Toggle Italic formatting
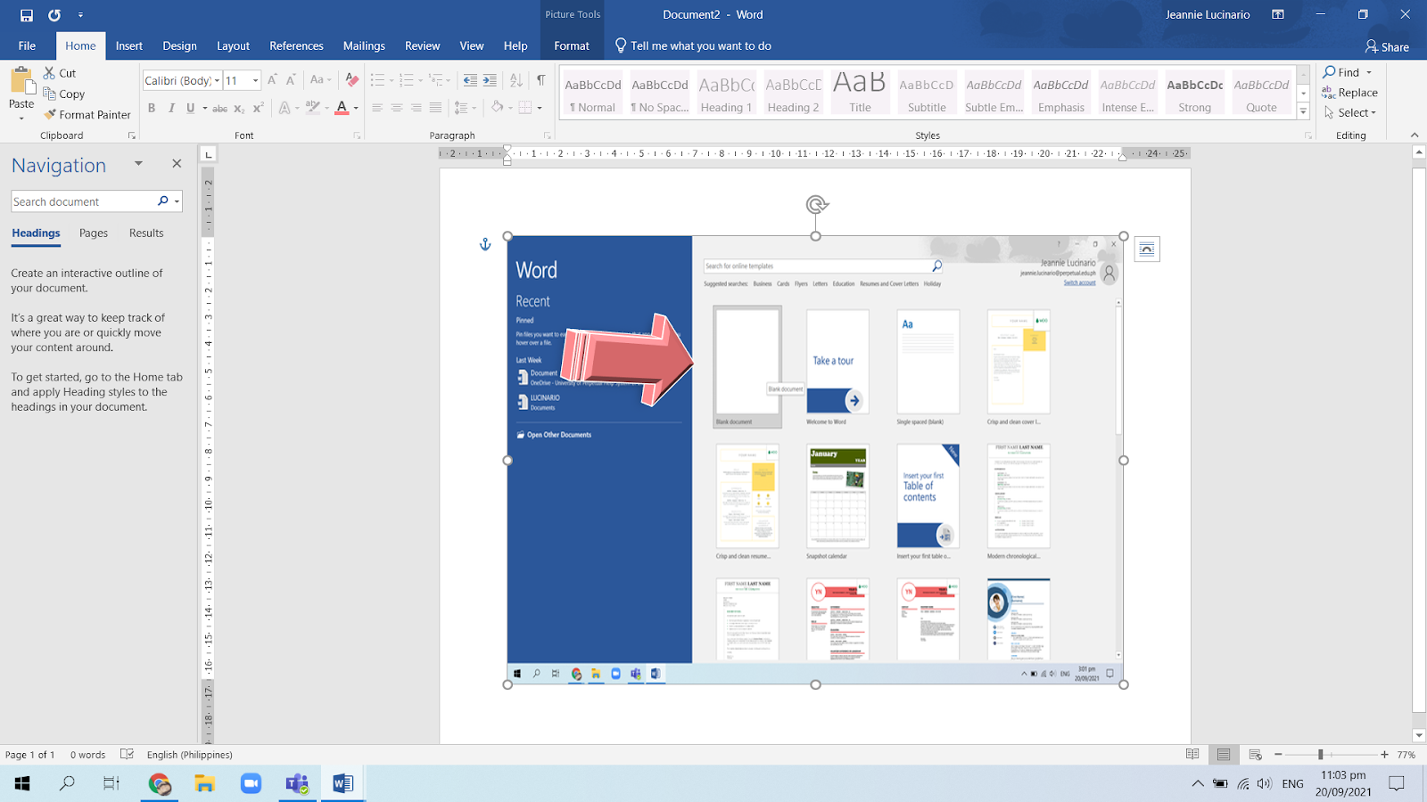This screenshot has width=1427, height=802. pos(171,108)
